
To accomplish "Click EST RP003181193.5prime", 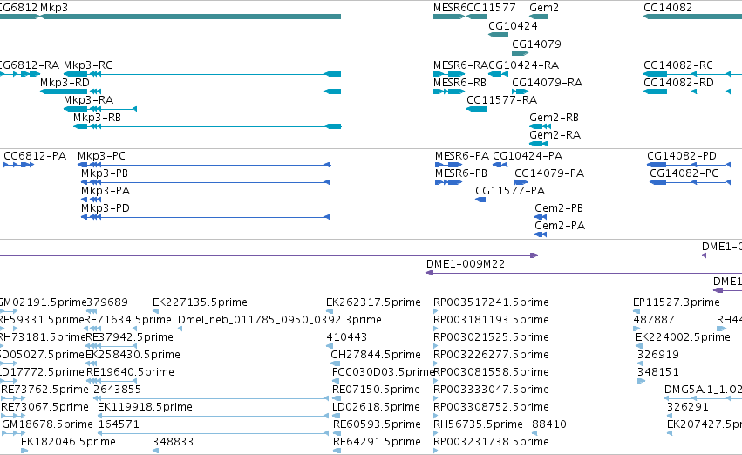I will tap(436, 329).
